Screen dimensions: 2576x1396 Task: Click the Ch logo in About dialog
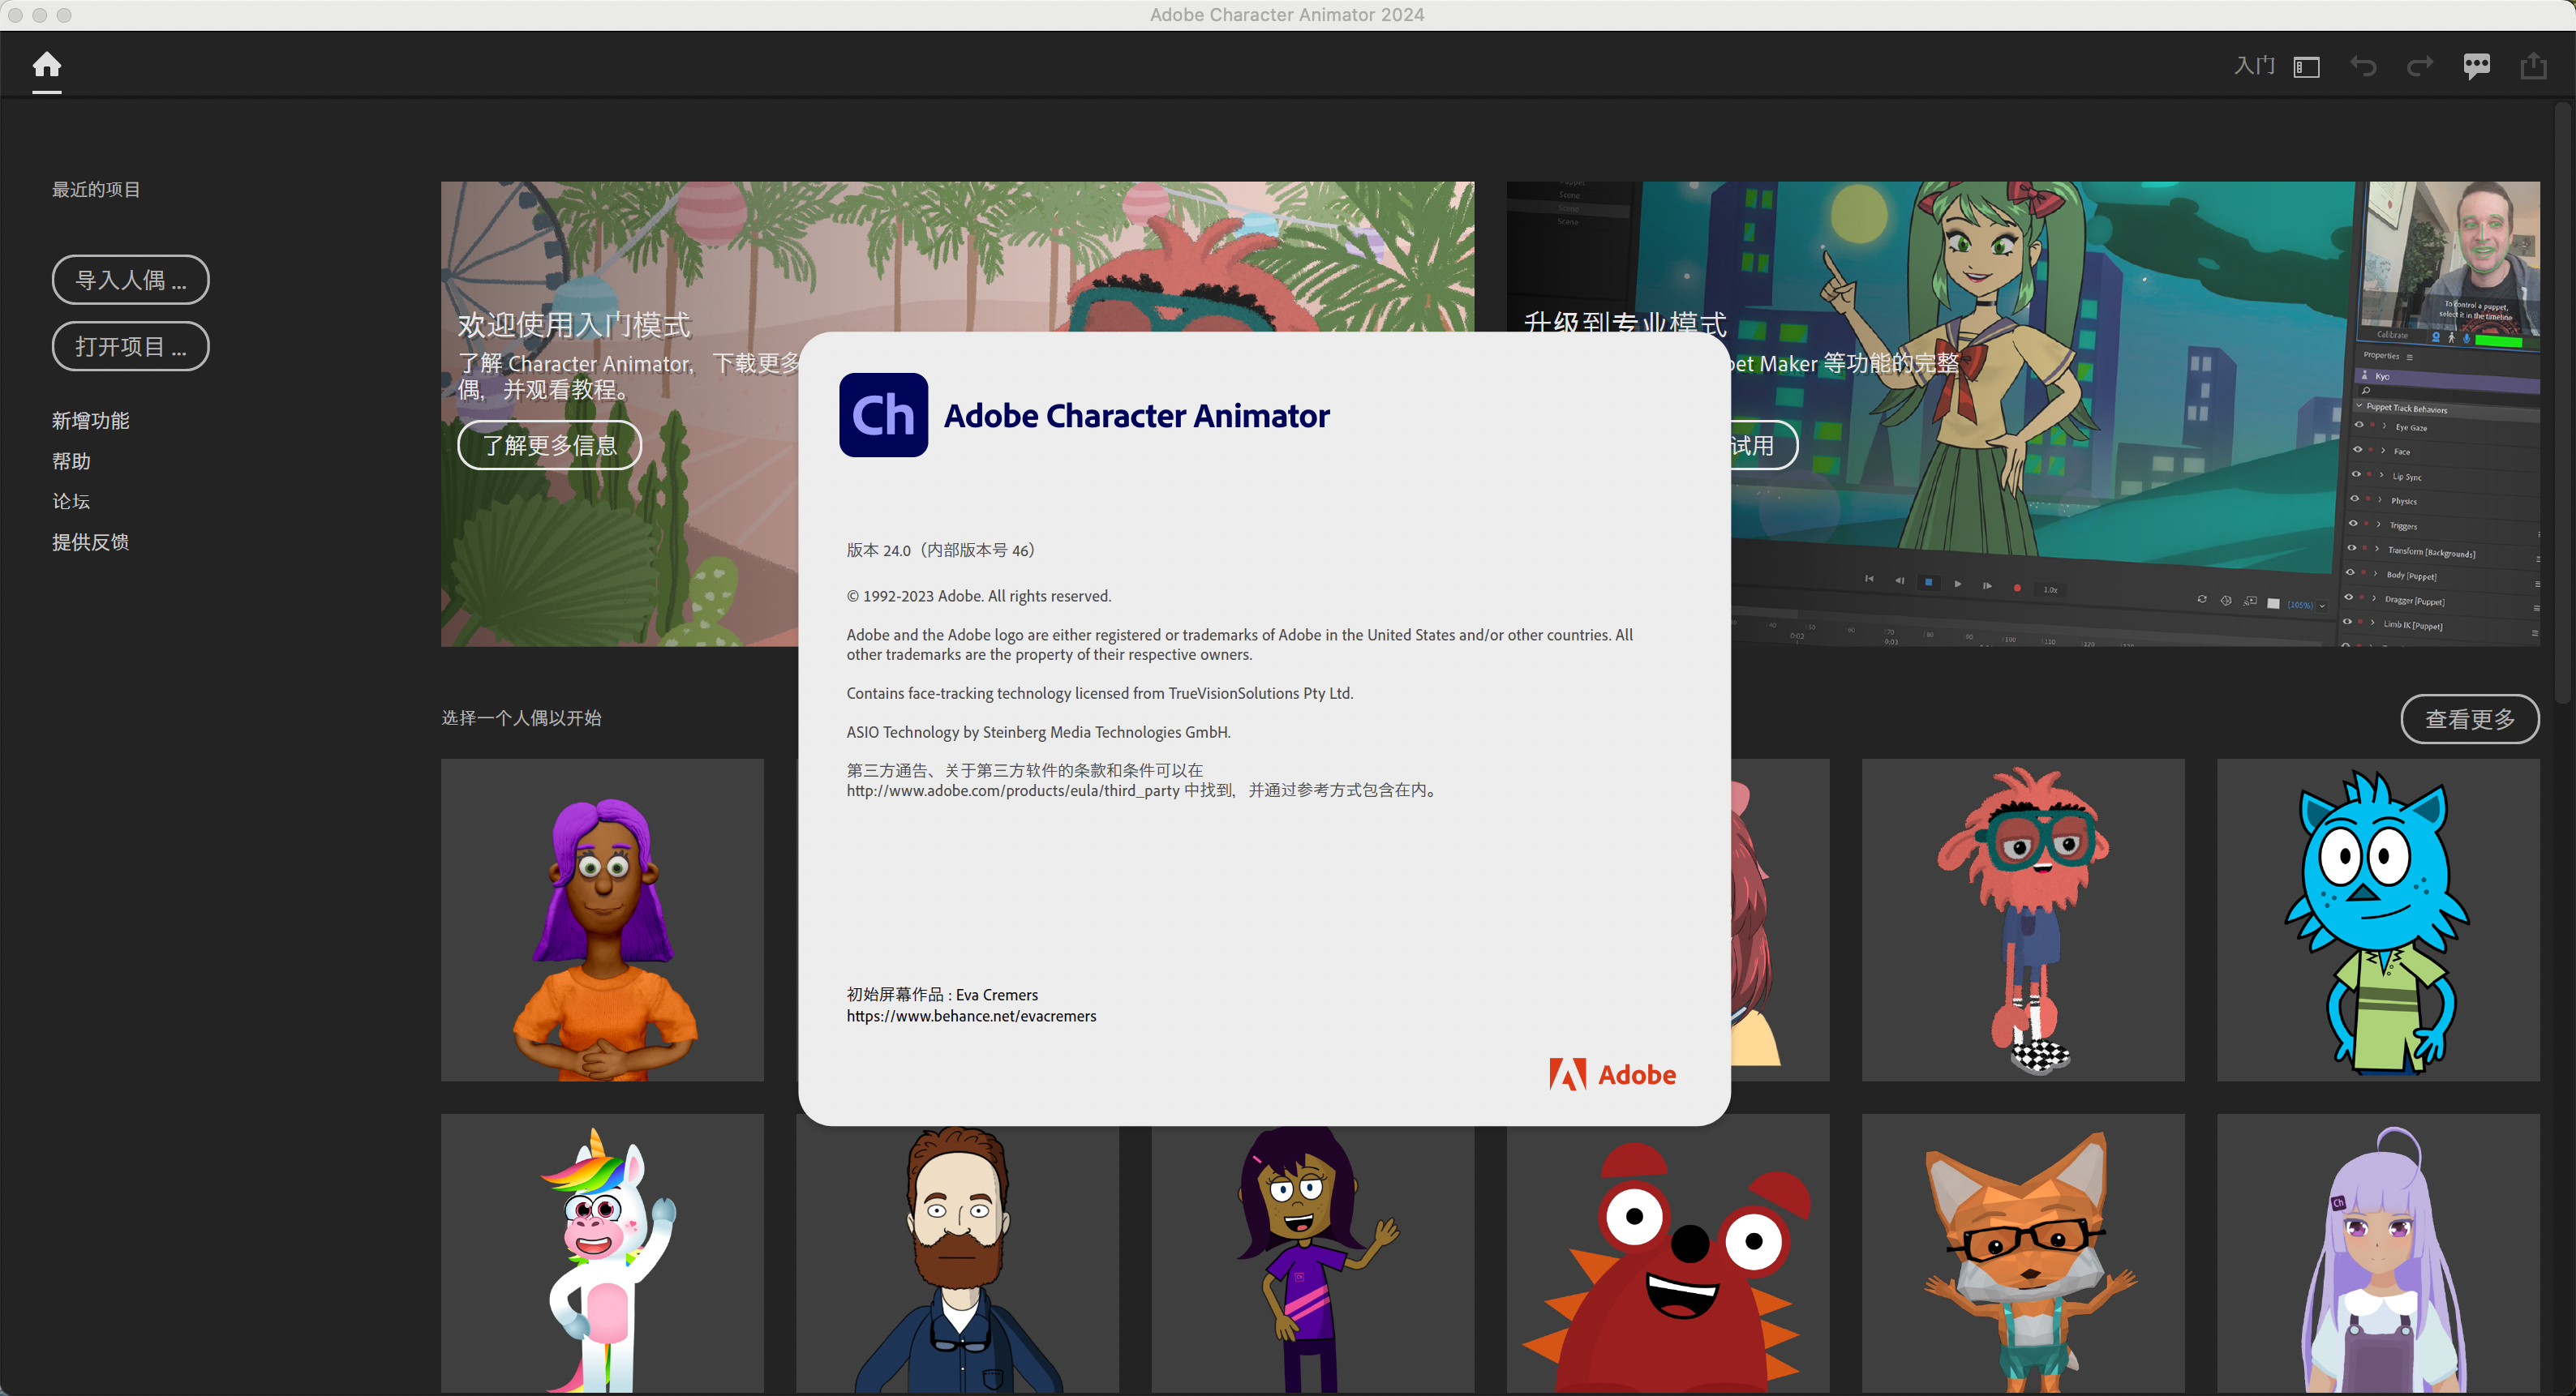point(883,415)
